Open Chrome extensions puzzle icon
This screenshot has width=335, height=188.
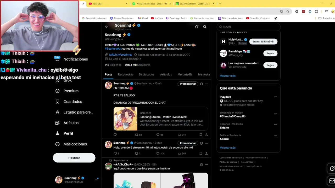(317, 11)
